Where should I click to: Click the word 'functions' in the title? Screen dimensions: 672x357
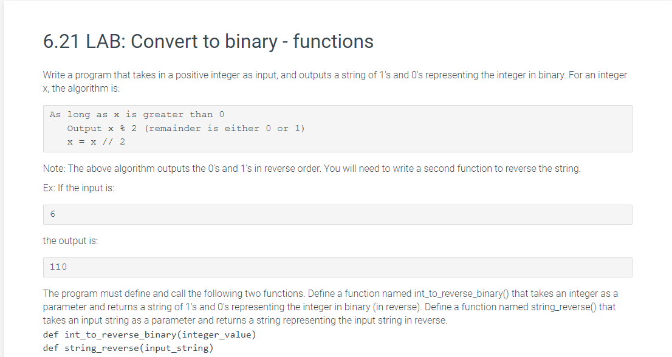334,41
